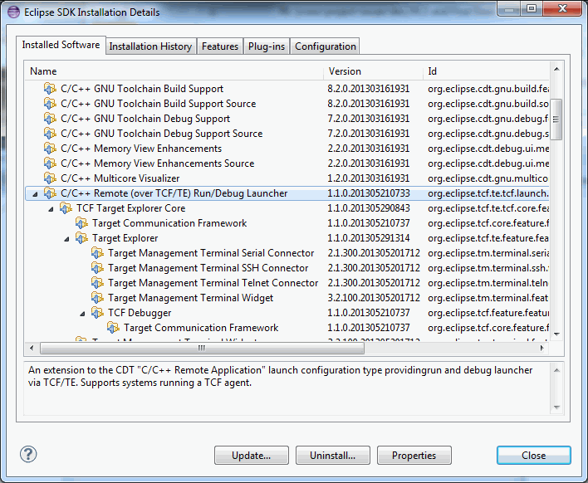Select C/C++ Memory View Enhancements Source row
The height and width of the screenshot is (483, 588).
coord(287,163)
